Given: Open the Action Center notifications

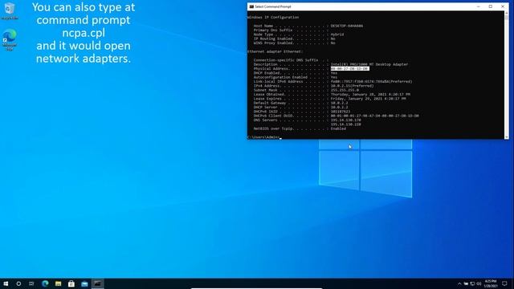Looking at the screenshot, I should pos(504,283).
